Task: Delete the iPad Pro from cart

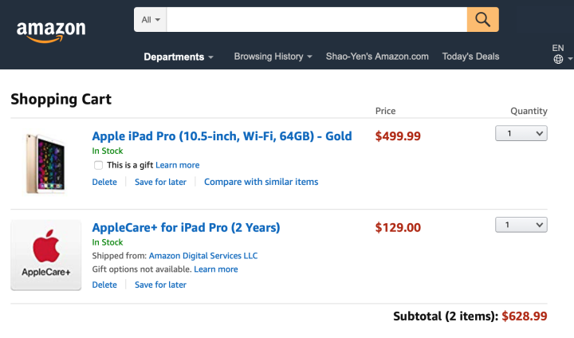Action: (104, 182)
